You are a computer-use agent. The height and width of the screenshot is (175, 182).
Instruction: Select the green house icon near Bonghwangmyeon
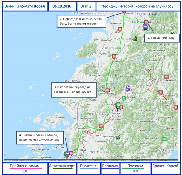[118, 137]
